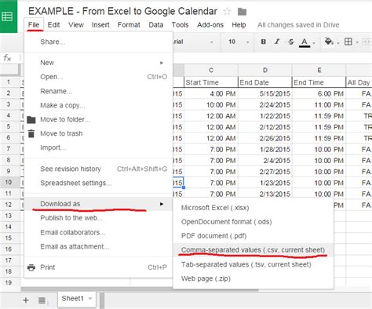Image resolution: width=372 pixels, height=309 pixels.
Task: Click the folder icon next to Move to folder
Action: pyautogui.click(x=31, y=120)
